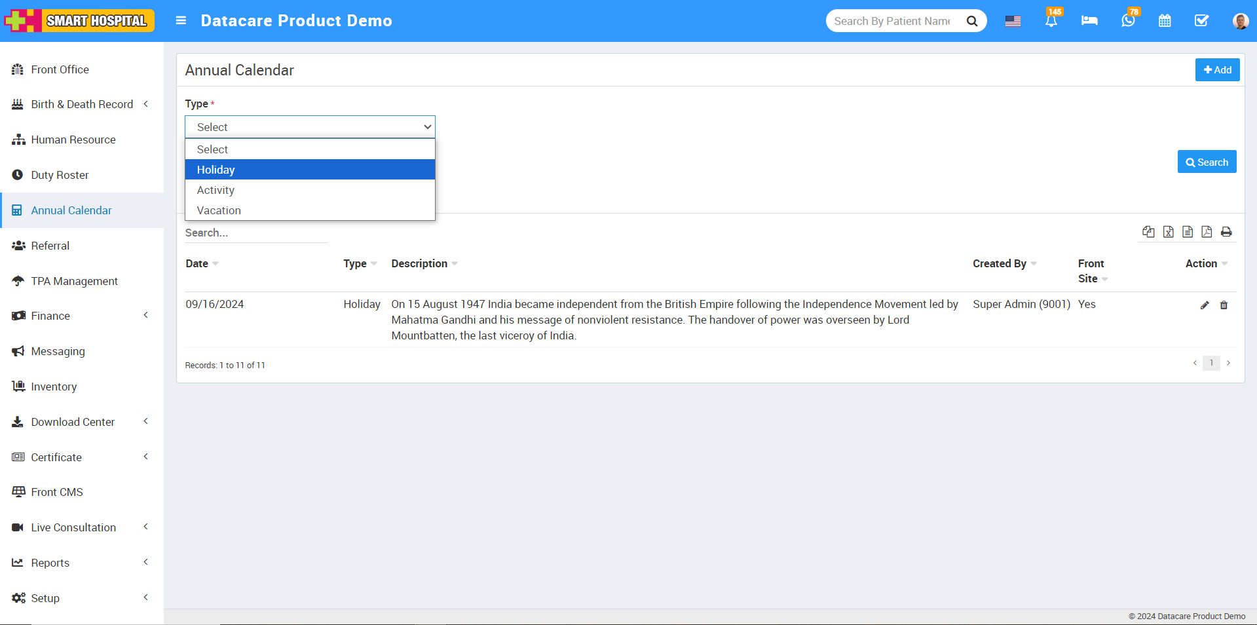Open the calendar icon in the header
Viewport: 1257px width, 625px height.
coord(1165,20)
